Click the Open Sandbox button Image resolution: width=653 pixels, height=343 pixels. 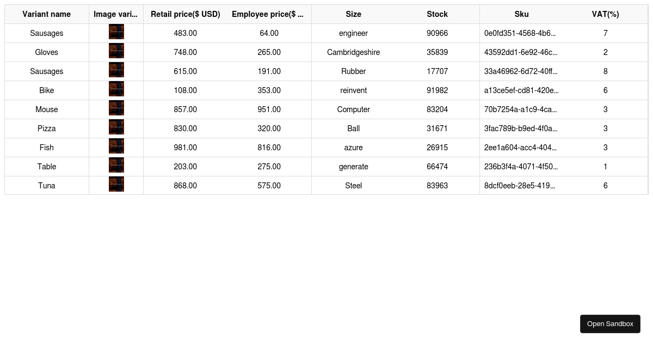point(610,324)
